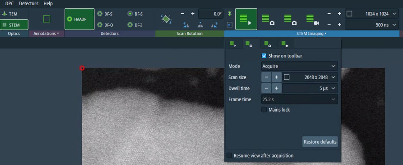Screen dimensions: 403x165
Task: Click acquire icon next to video record icon
Action: [290, 19]
